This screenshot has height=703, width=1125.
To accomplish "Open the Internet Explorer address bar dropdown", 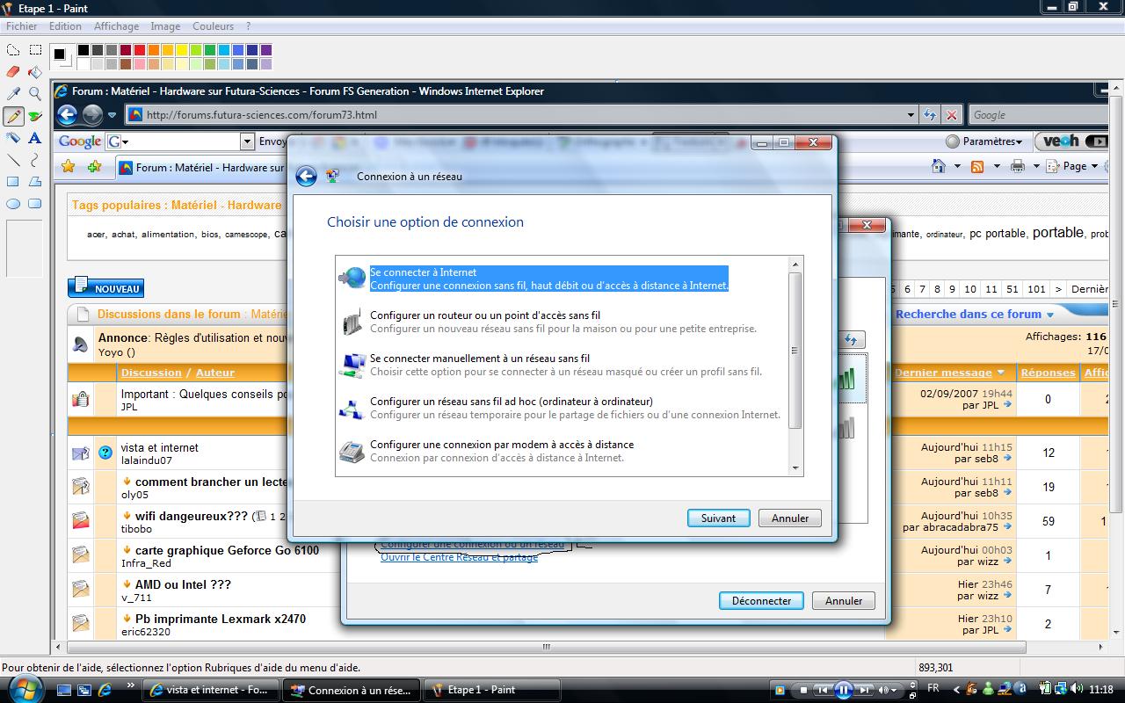I will 911,114.
